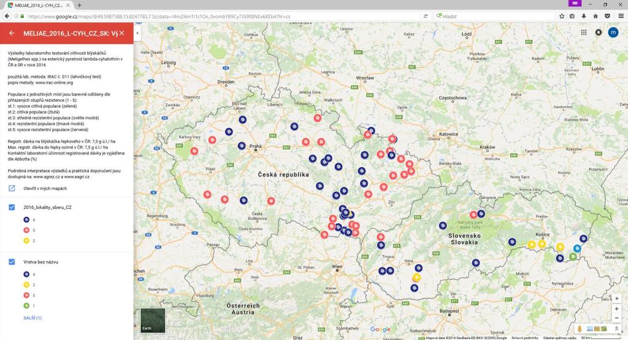Close the map details panel with X
The height and width of the screenshot is (340, 628).
tap(122, 33)
